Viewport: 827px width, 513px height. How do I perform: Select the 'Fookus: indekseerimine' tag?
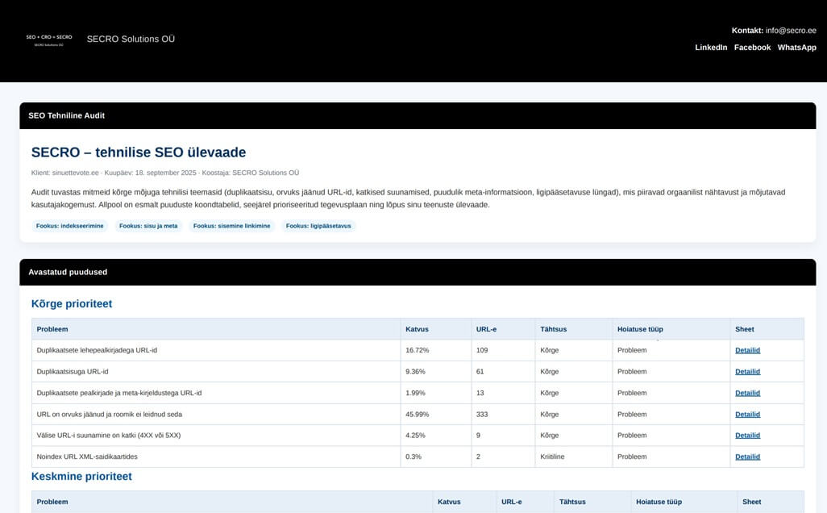70,226
